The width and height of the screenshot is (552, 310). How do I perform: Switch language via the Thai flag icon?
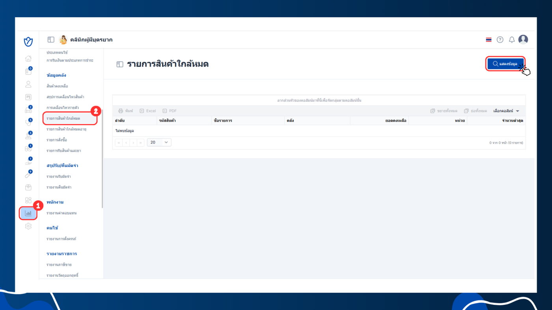489,40
